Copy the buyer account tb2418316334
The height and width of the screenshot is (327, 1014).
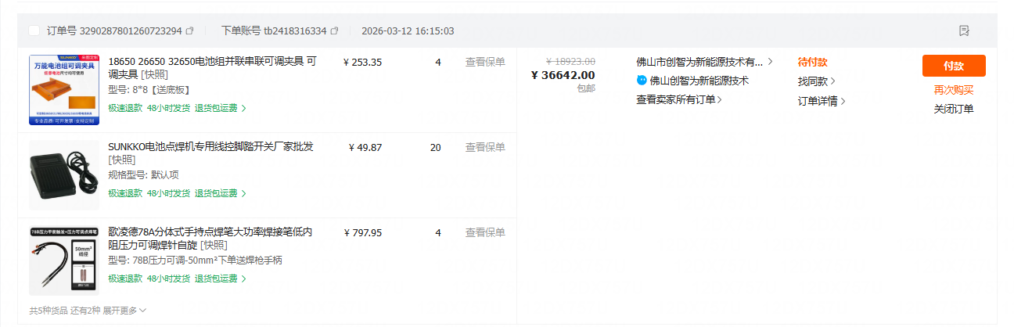tap(335, 31)
